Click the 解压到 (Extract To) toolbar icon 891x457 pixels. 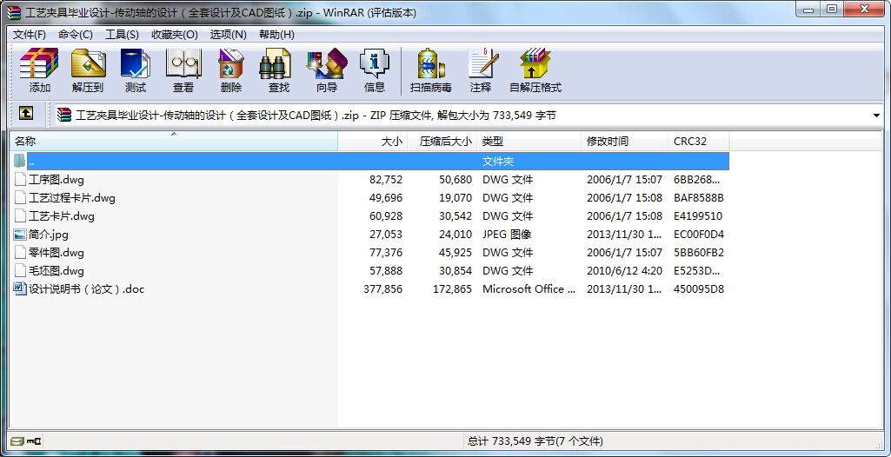88,63
